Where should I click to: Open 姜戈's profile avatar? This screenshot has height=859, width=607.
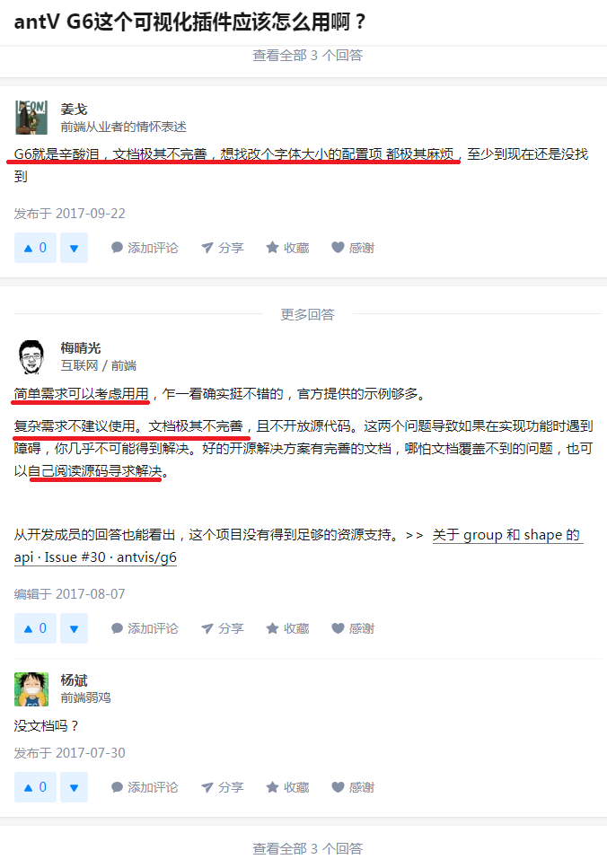click(x=31, y=118)
